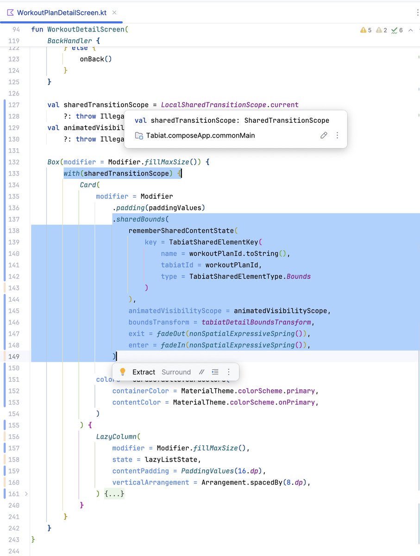
Task: Click onBack() call on line 123
Action: [96, 59]
